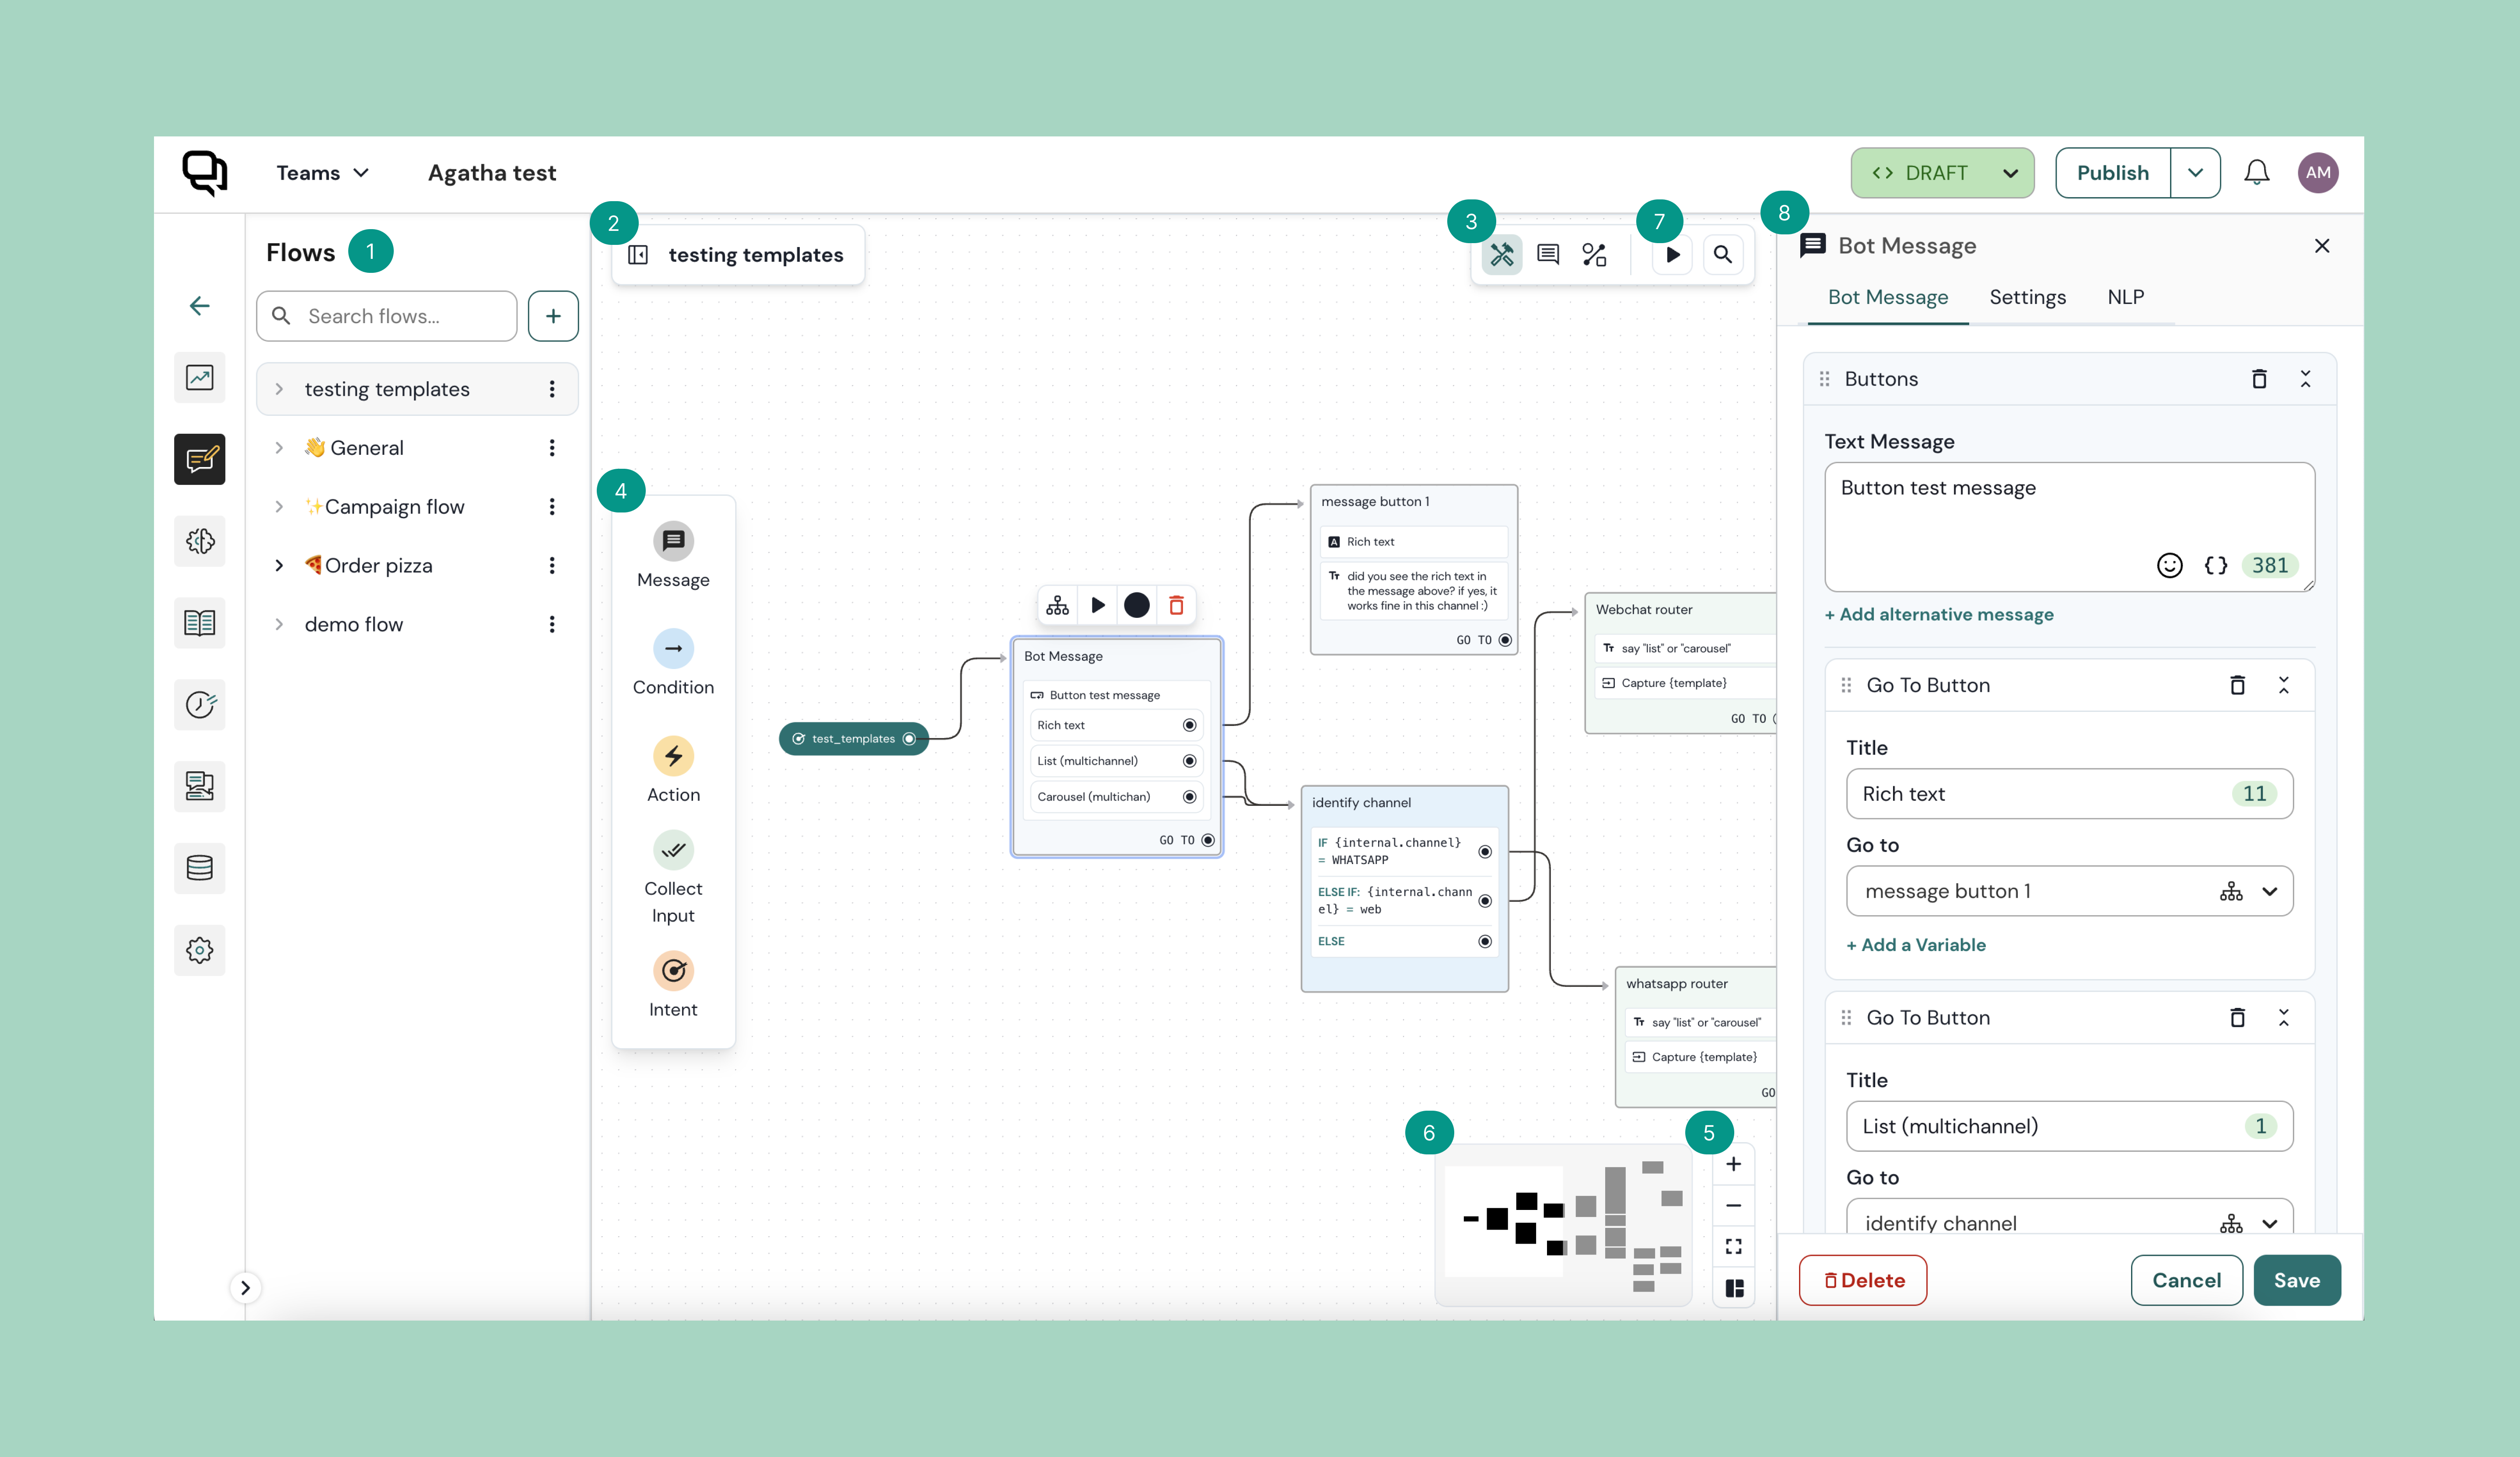
Task: Toggle the flows sidebar panel icon beside title
Action: [638, 255]
